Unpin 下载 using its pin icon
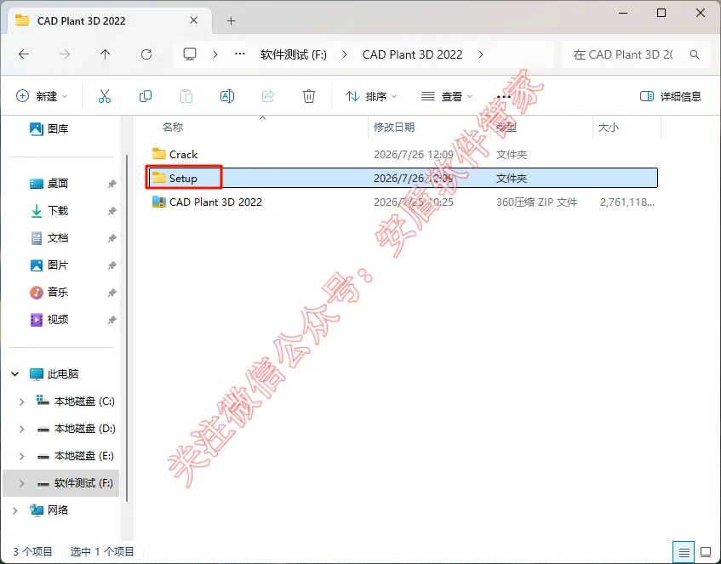 click(112, 211)
